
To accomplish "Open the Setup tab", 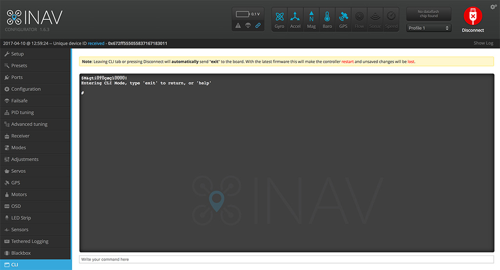I will click(18, 54).
